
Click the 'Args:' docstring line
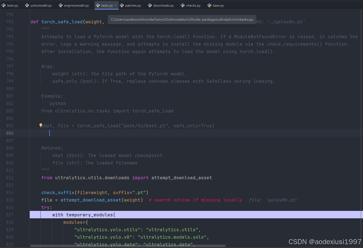point(48,67)
